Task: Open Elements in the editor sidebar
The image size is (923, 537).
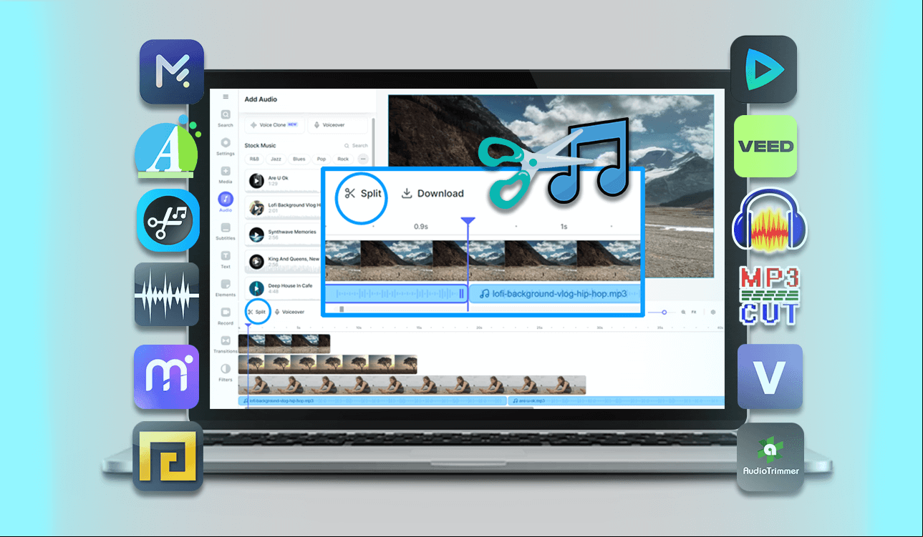Action: pos(226,287)
